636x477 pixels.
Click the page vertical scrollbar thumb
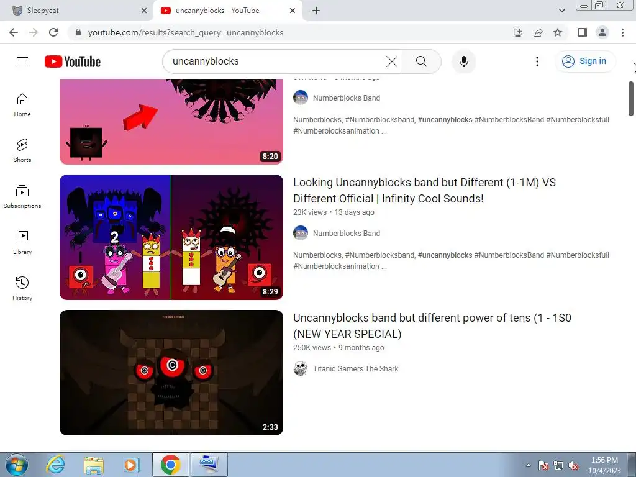[x=631, y=99]
